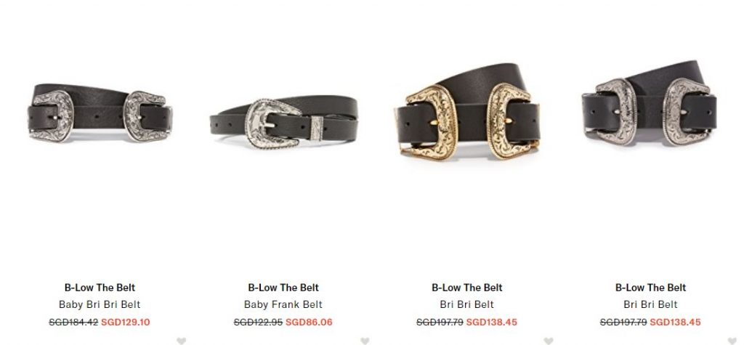Add gold-buckle Bri Bri Belt to wishlist heart

[549, 341]
